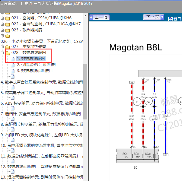Image resolution: width=182 pixels, height=181 pixels.
Task: Select 028 - 数据总线联网 folder label
Action: point(29,53)
